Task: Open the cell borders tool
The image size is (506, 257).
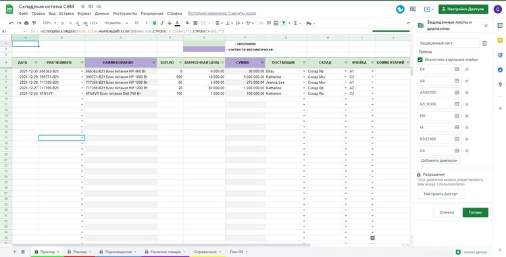Action: coord(195,23)
